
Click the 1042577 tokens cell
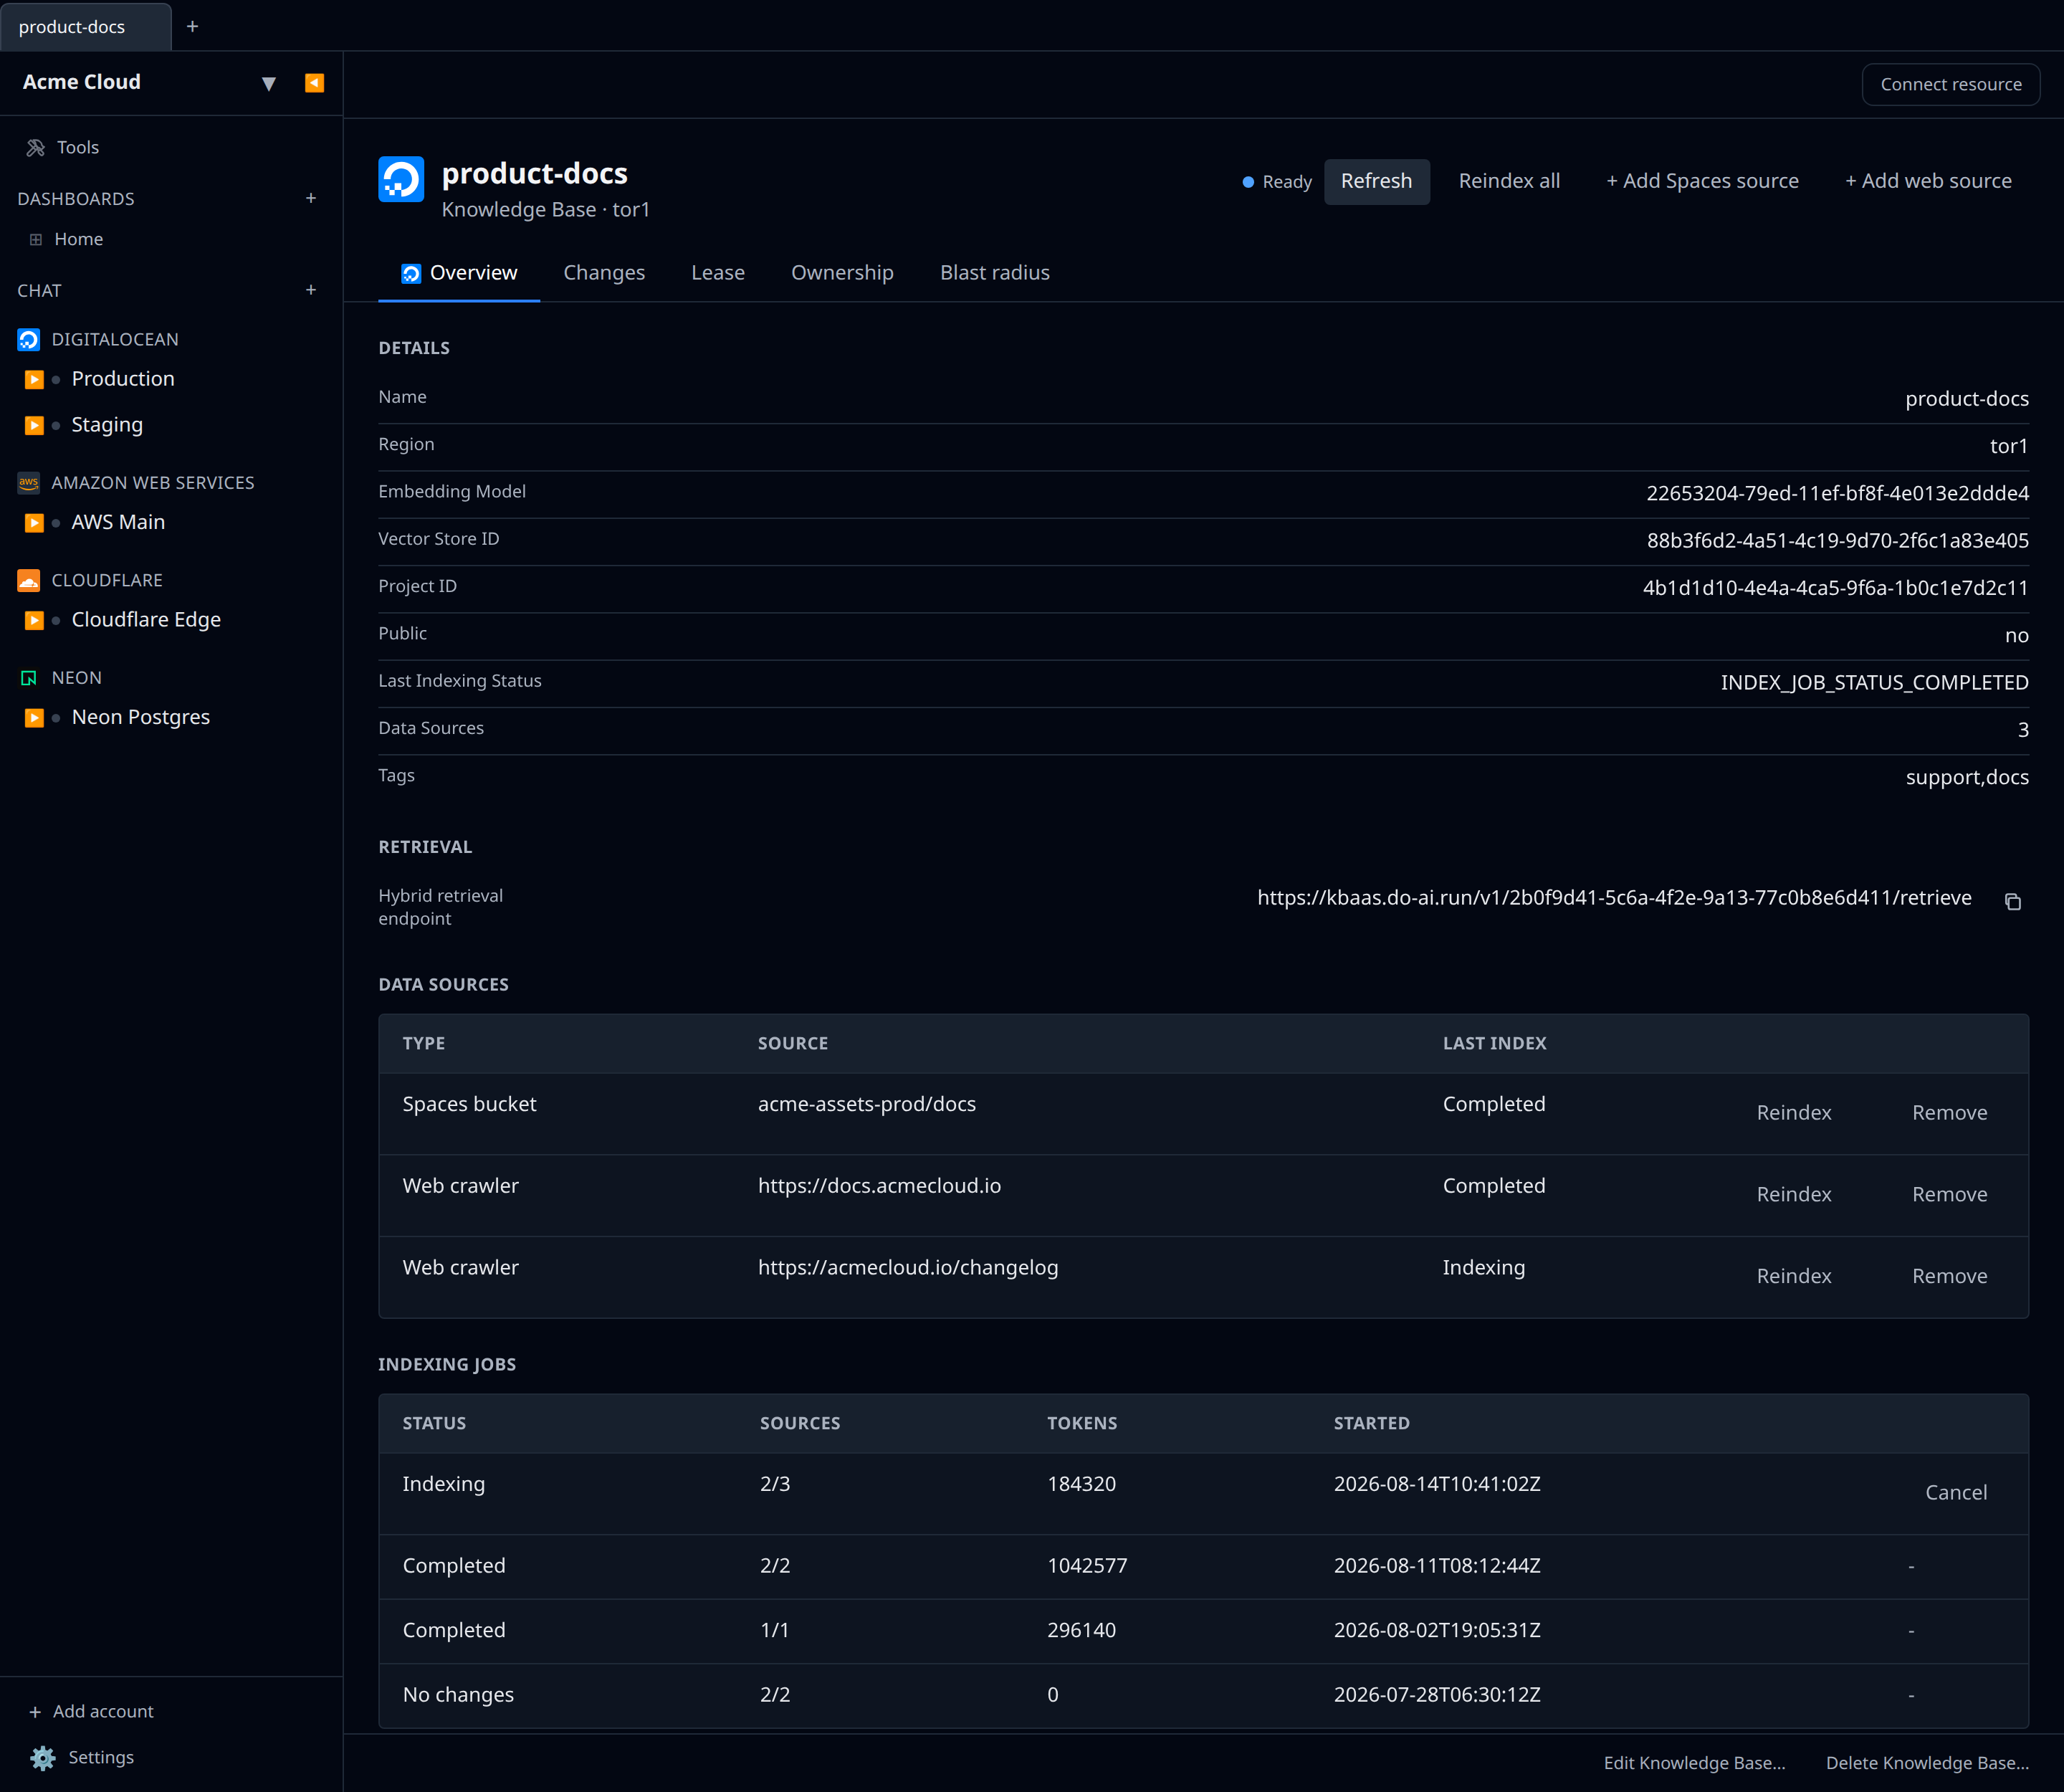(1087, 1566)
